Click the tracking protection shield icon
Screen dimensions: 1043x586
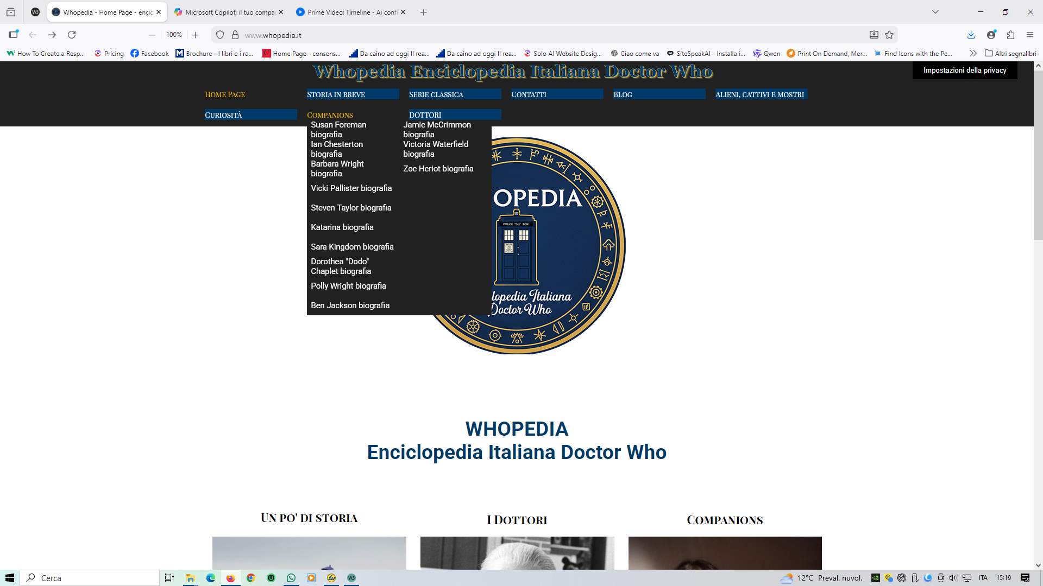click(220, 35)
